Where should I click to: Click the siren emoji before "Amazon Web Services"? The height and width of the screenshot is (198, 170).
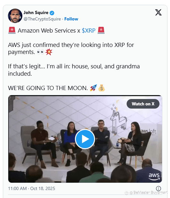(x=12, y=30)
